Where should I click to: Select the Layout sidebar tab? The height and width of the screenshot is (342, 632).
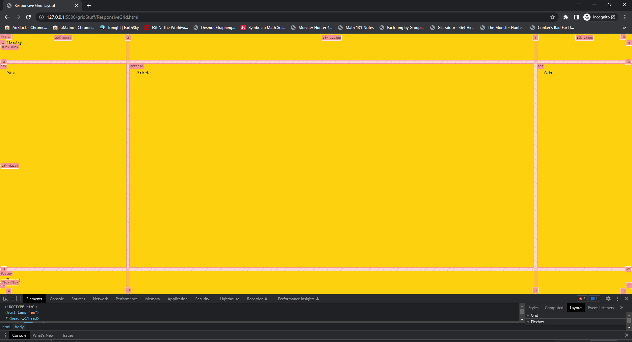click(x=576, y=308)
